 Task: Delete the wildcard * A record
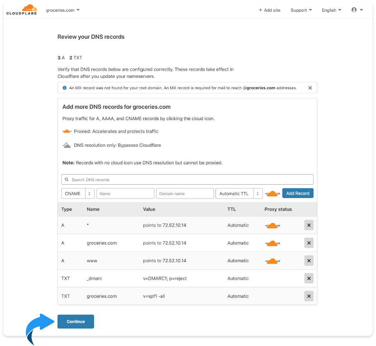(309, 225)
